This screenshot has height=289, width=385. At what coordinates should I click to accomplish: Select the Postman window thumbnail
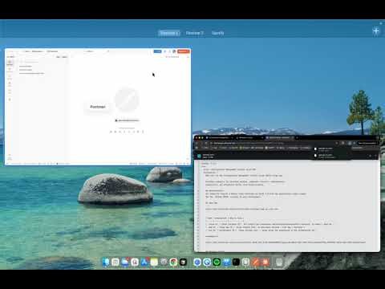click(x=98, y=107)
